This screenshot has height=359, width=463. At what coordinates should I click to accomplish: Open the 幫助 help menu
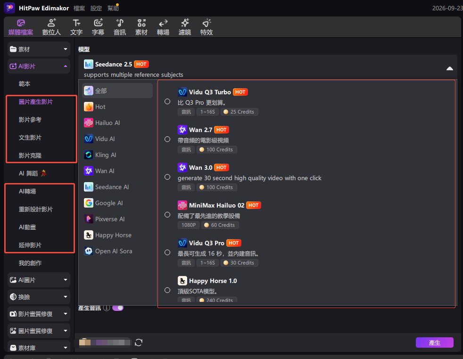pos(113,8)
